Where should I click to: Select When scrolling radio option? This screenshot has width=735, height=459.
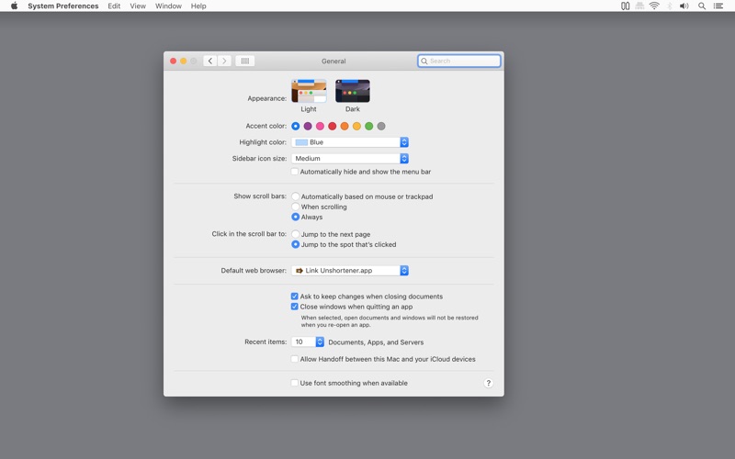coord(296,207)
